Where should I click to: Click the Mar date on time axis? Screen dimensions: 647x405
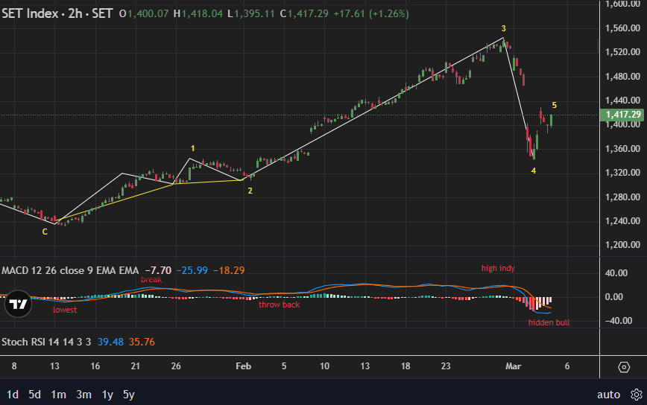tap(514, 366)
